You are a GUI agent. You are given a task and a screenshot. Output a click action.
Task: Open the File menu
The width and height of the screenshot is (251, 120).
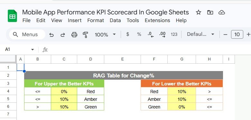tap(26, 20)
